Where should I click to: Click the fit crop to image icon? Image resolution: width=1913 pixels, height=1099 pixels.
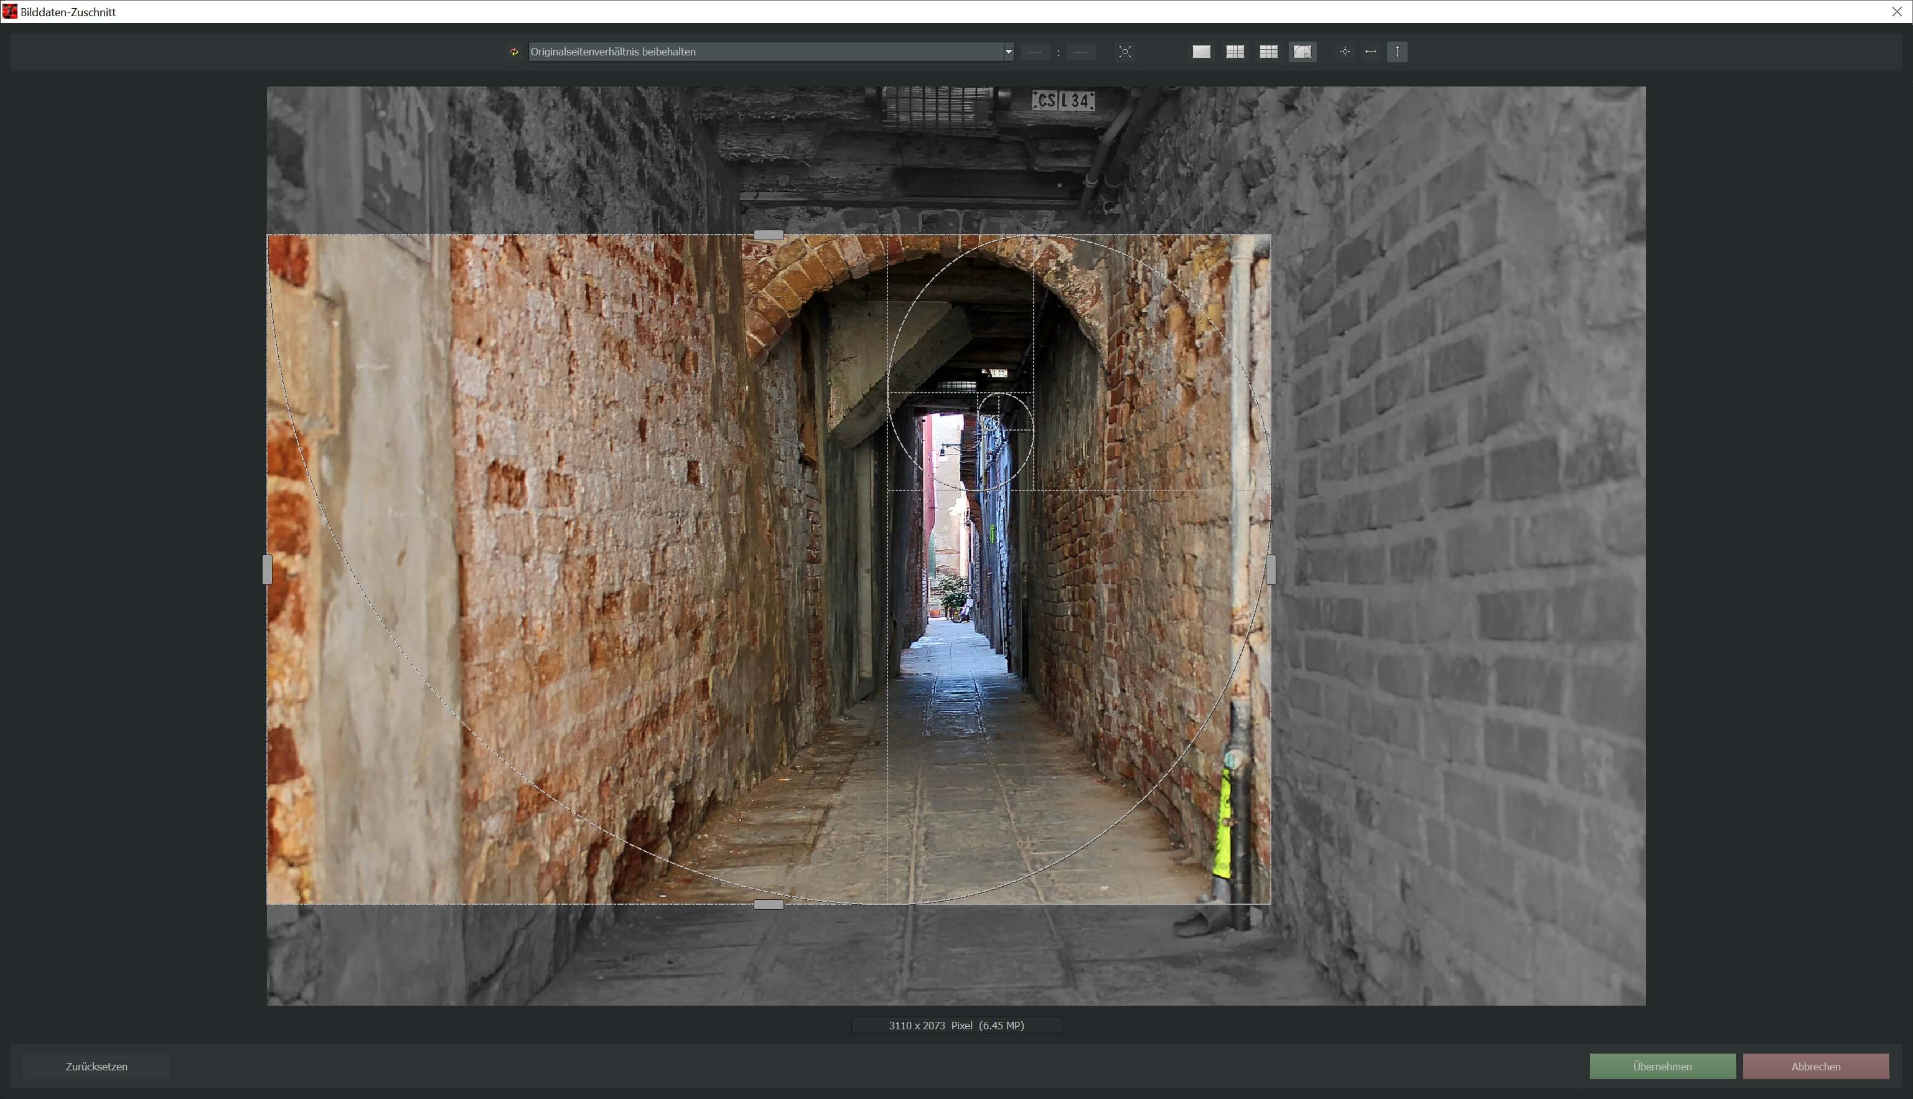pyautogui.click(x=1125, y=52)
